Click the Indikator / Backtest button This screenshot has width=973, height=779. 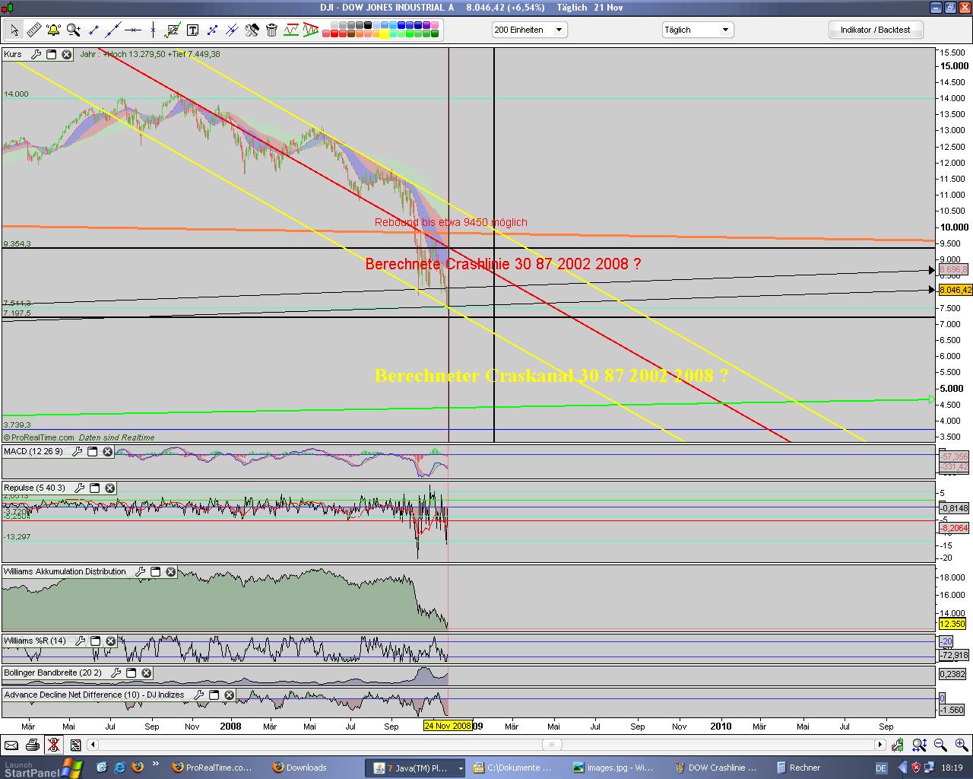(875, 30)
